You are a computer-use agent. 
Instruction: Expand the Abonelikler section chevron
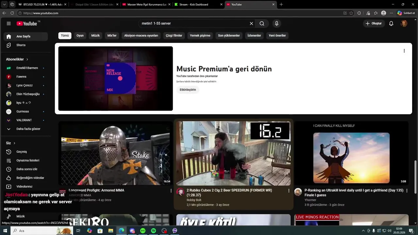pyautogui.click(x=27, y=59)
